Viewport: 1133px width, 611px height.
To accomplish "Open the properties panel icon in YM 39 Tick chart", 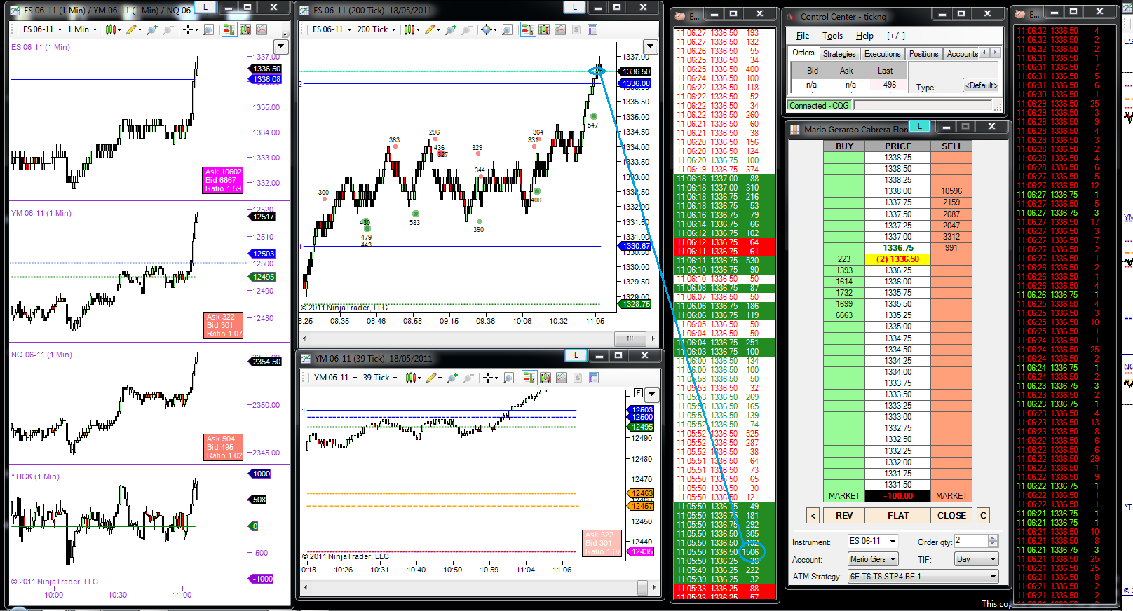I will (594, 378).
